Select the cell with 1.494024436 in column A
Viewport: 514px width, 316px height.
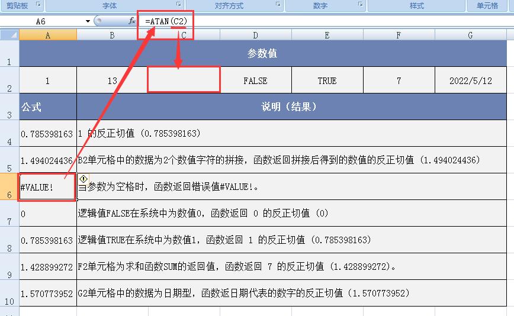click(48, 160)
